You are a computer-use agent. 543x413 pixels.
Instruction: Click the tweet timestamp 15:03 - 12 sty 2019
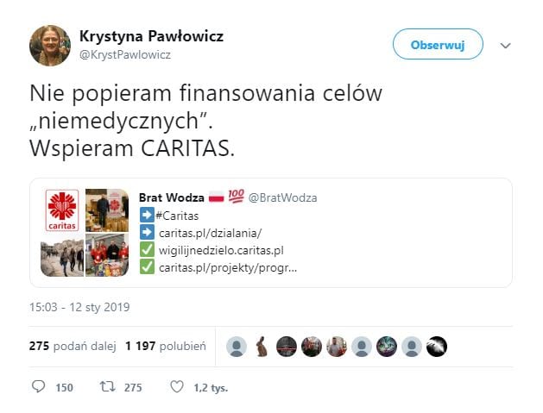click(79, 307)
